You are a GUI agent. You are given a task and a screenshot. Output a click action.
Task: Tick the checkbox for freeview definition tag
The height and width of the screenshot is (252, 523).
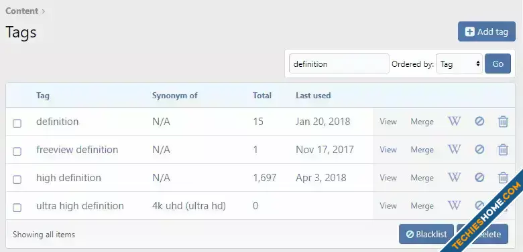(17, 152)
